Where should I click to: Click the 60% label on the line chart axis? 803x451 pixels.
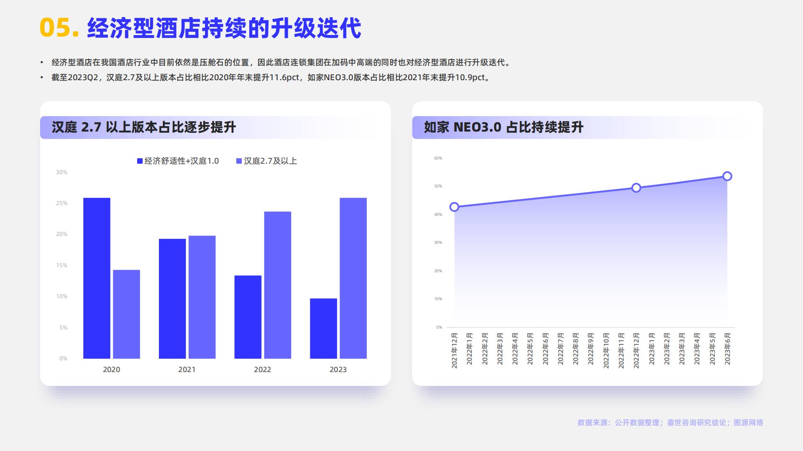coord(438,158)
